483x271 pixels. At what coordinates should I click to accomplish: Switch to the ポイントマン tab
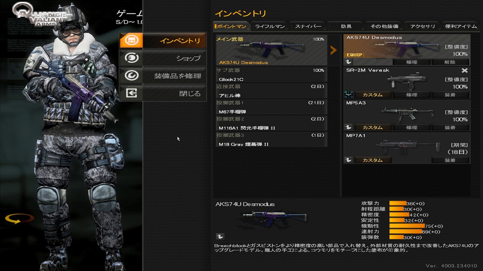pos(231,26)
